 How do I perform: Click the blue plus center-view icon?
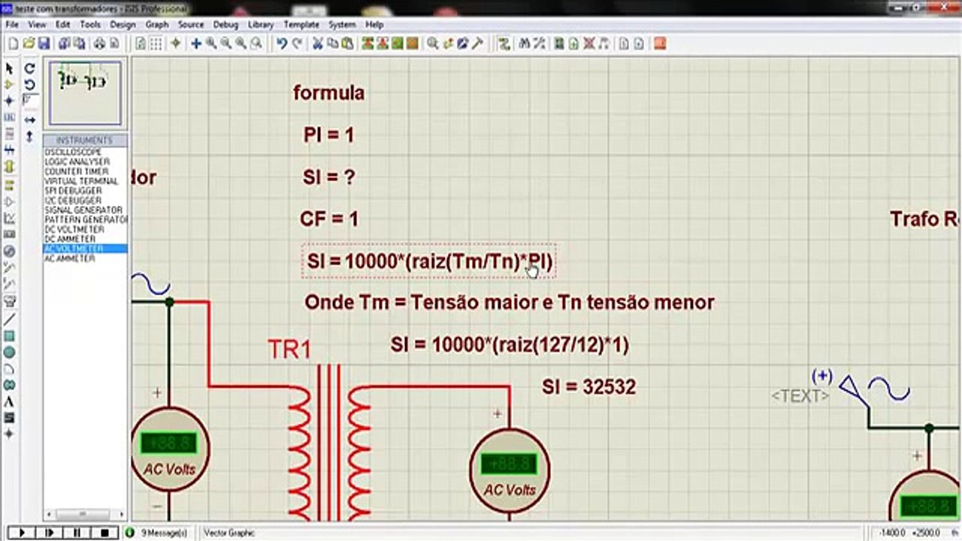pyautogui.click(x=195, y=44)
